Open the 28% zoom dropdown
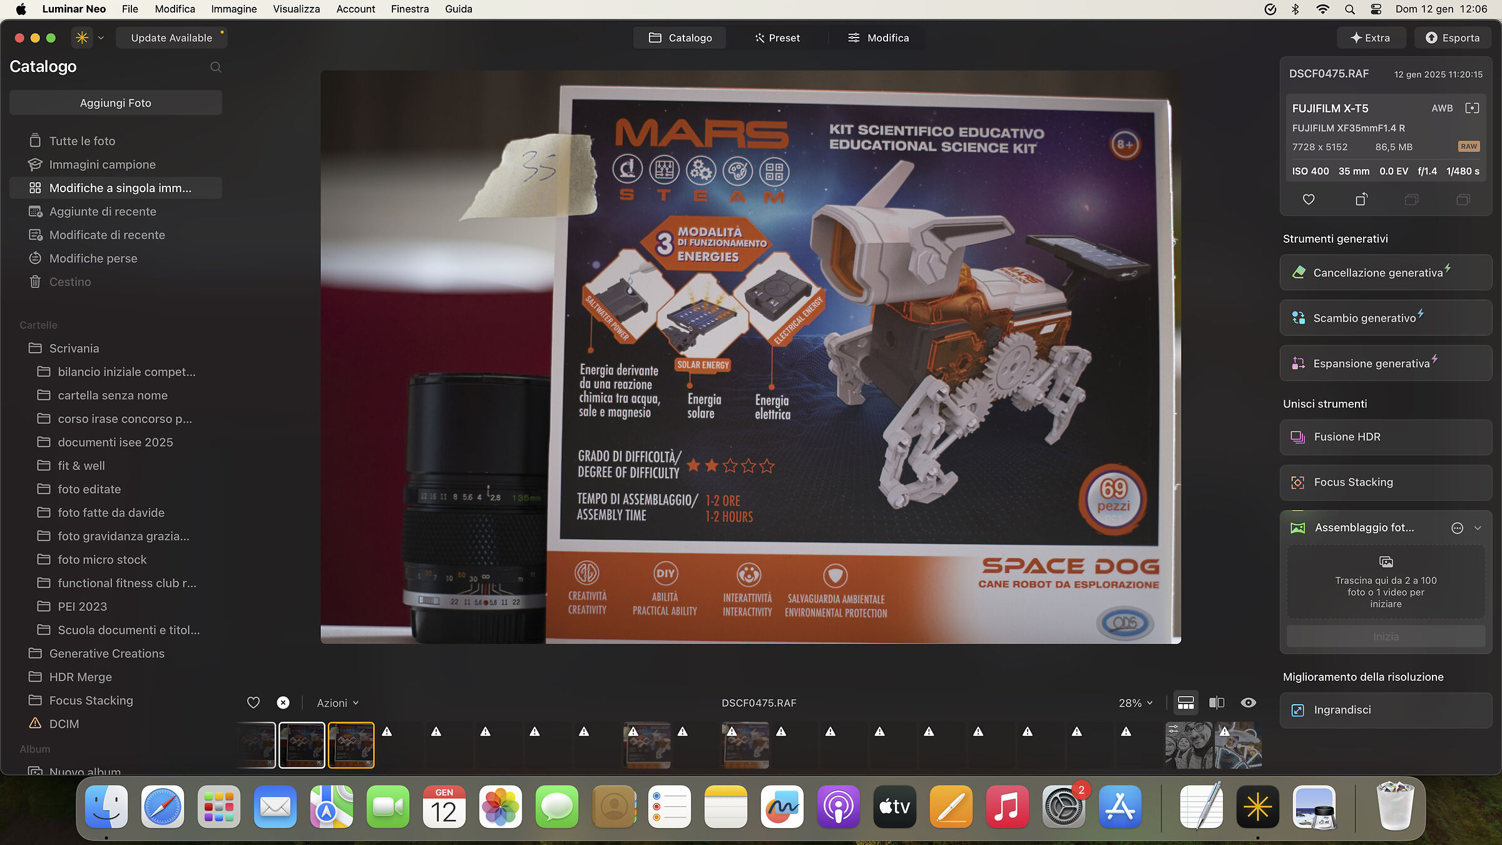Image resolution: width=1502 pixels, height=845 pixels. tap(1135, 703)
